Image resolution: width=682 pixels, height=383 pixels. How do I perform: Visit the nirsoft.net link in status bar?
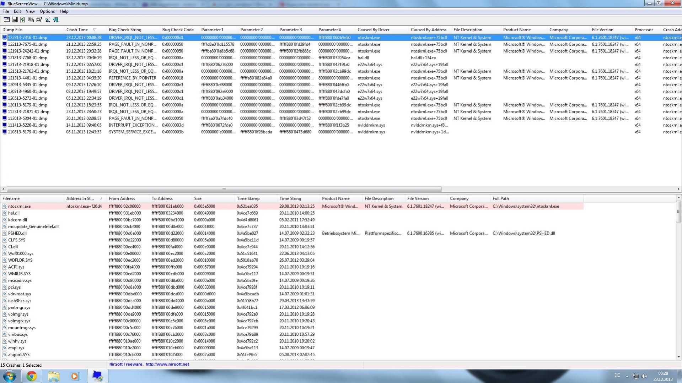167,365
